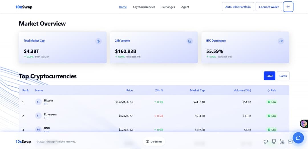Image resolution: width=308 pixels, height=150 pixels.
Task: Click the trend arrow icon on BTC Dominance
Action: point(281,41)
